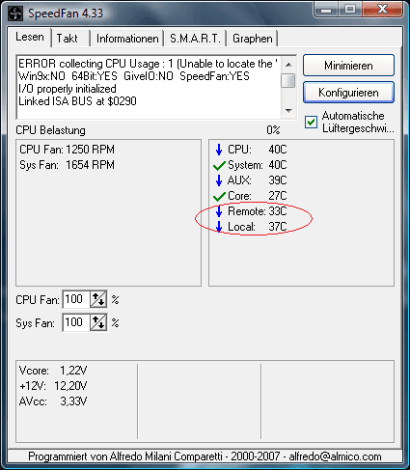The image size is (410, 470).
Task: Click the alfredo@almico.com status bar text
Action: pos(335,456)
